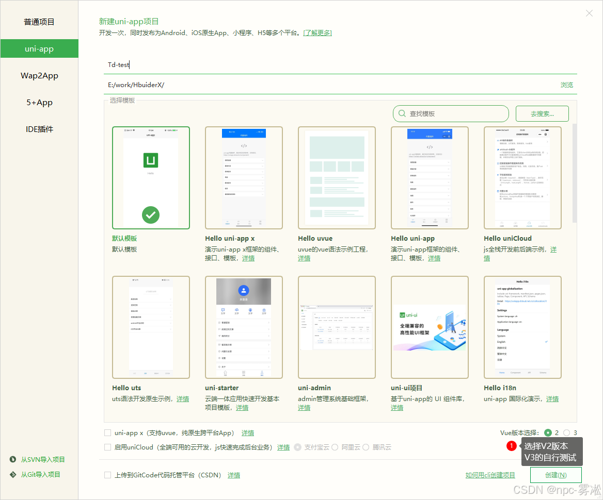Select the 支付宝云 radio button

pos(298,447)
